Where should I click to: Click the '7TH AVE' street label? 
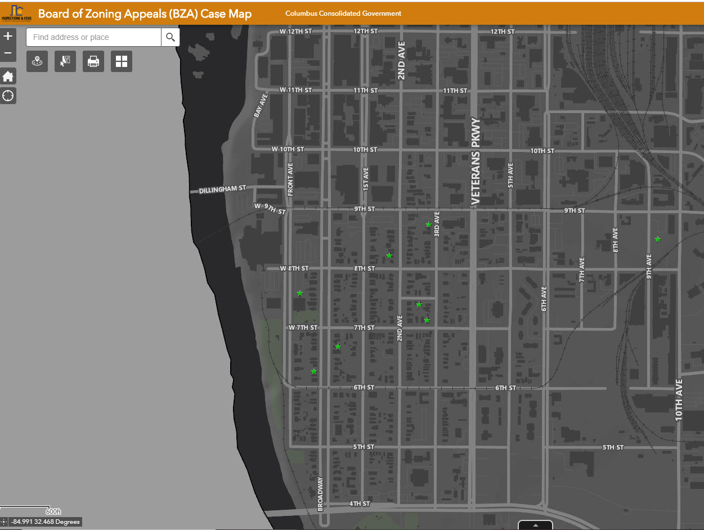(x=582, y=270)
